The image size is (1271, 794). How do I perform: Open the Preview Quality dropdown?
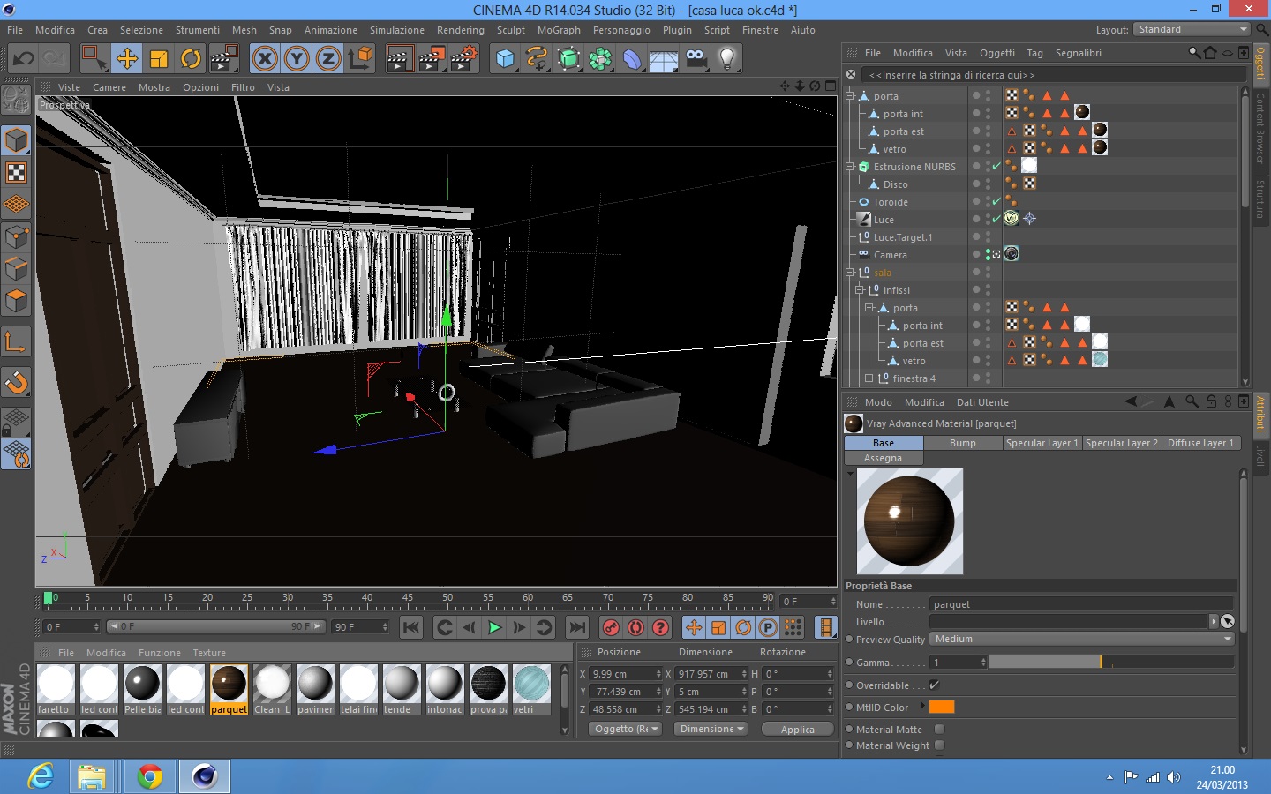(x=1081, y=639)
